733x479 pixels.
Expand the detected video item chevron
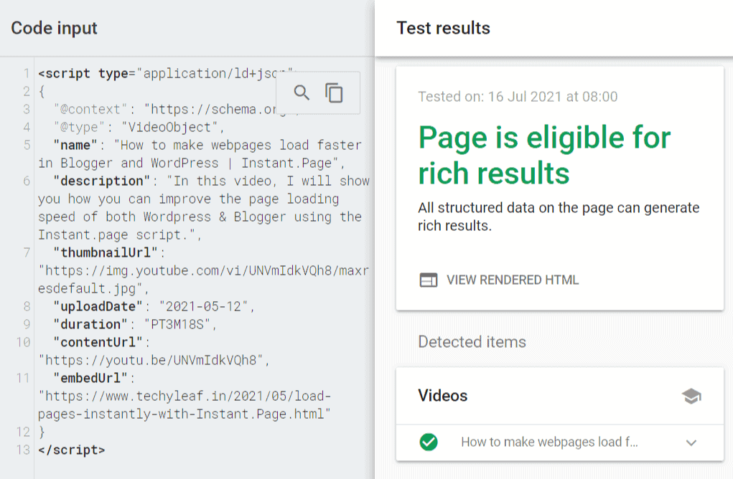pos(691,442)
